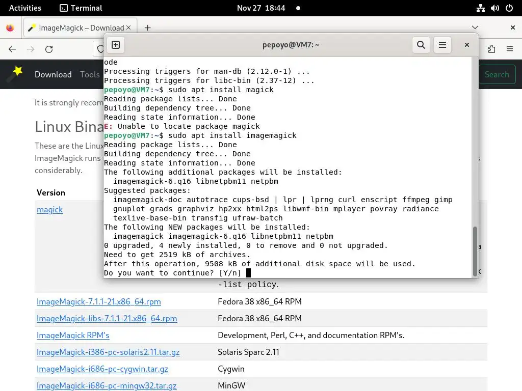Open the Terminal app menu in top bar

click(81, 8)
